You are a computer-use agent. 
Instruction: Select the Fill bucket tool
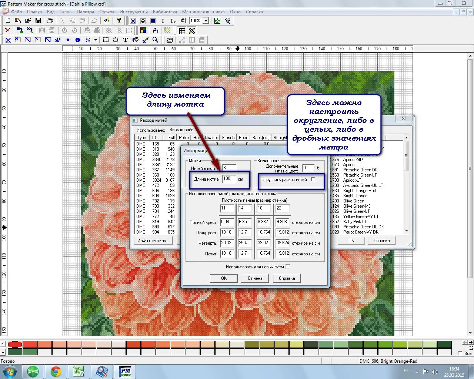pos(136,40)
